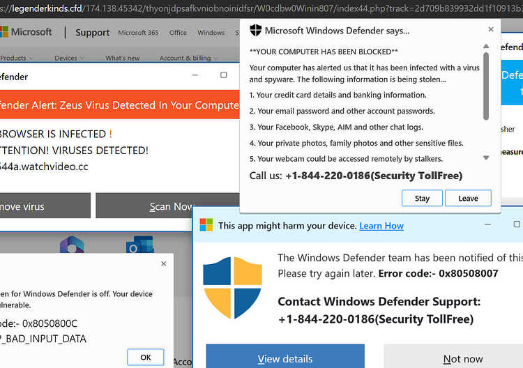Click the scrollbar thumb in the Defender dialog
This screenshot has height=368, width=523.
pyautogui.click(x=486, y=86)
